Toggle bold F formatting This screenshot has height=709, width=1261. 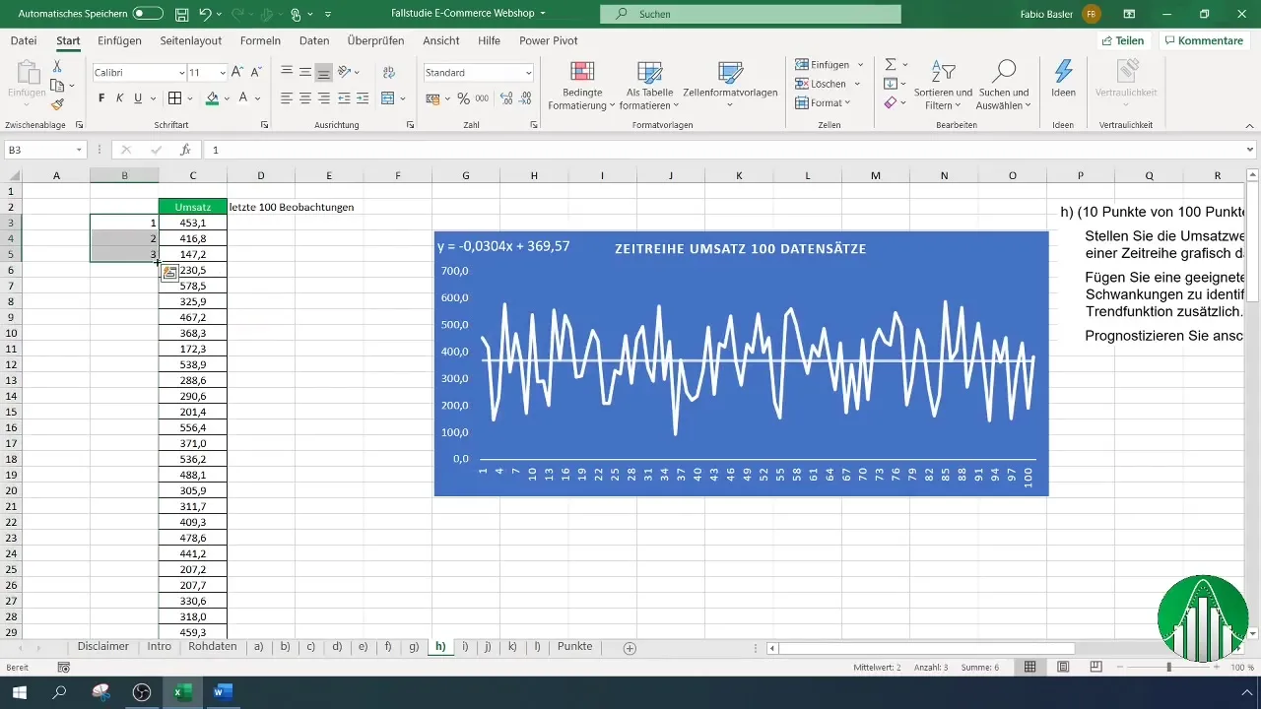pyautogui.click(x=101, y=98)
